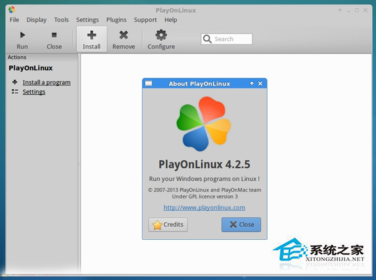
Task: Click the Credits button
Action: [168, 225]
